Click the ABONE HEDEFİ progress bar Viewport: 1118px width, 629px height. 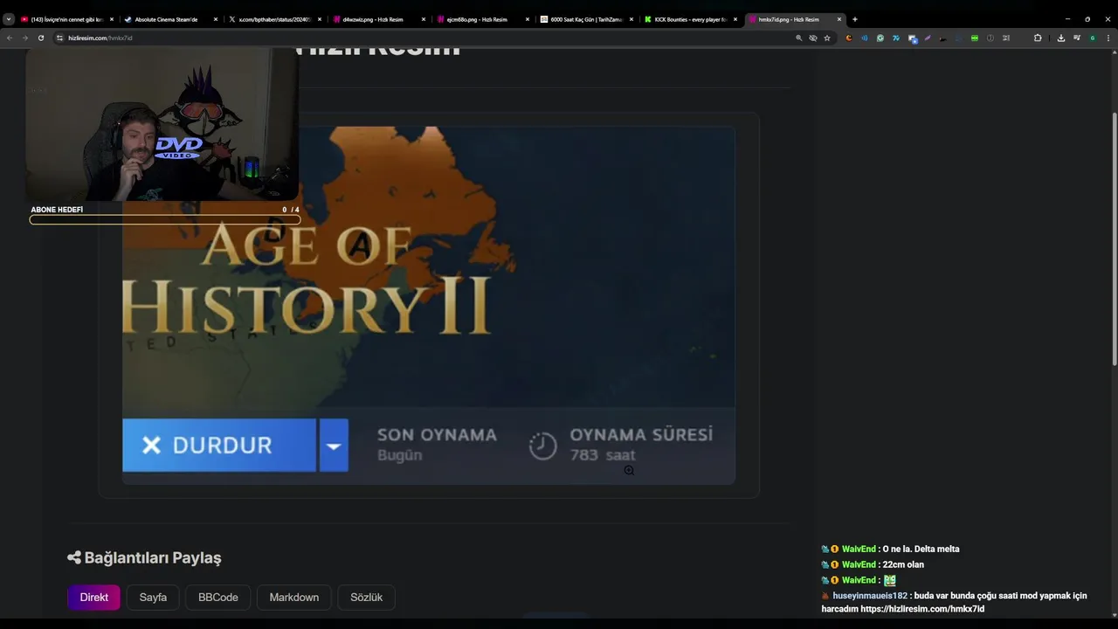point(165,219)
